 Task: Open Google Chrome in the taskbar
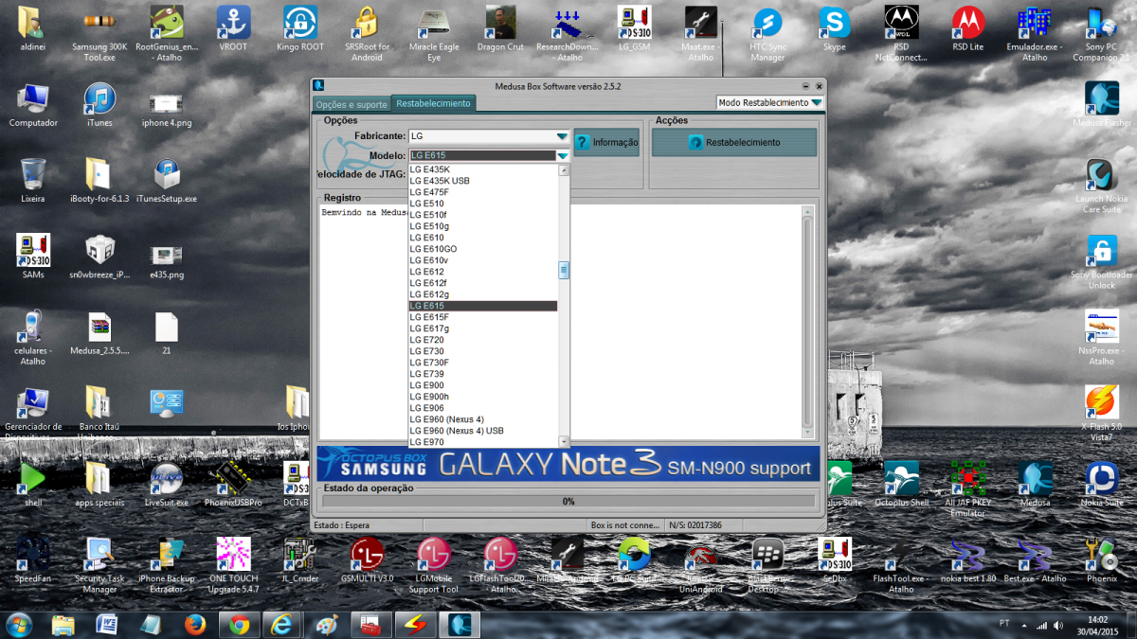coord(239,625)
